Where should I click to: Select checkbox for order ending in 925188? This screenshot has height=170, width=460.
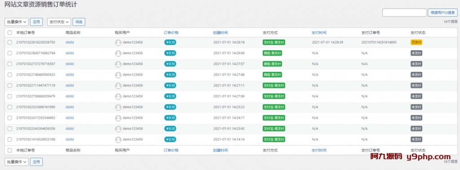[10, 139]
